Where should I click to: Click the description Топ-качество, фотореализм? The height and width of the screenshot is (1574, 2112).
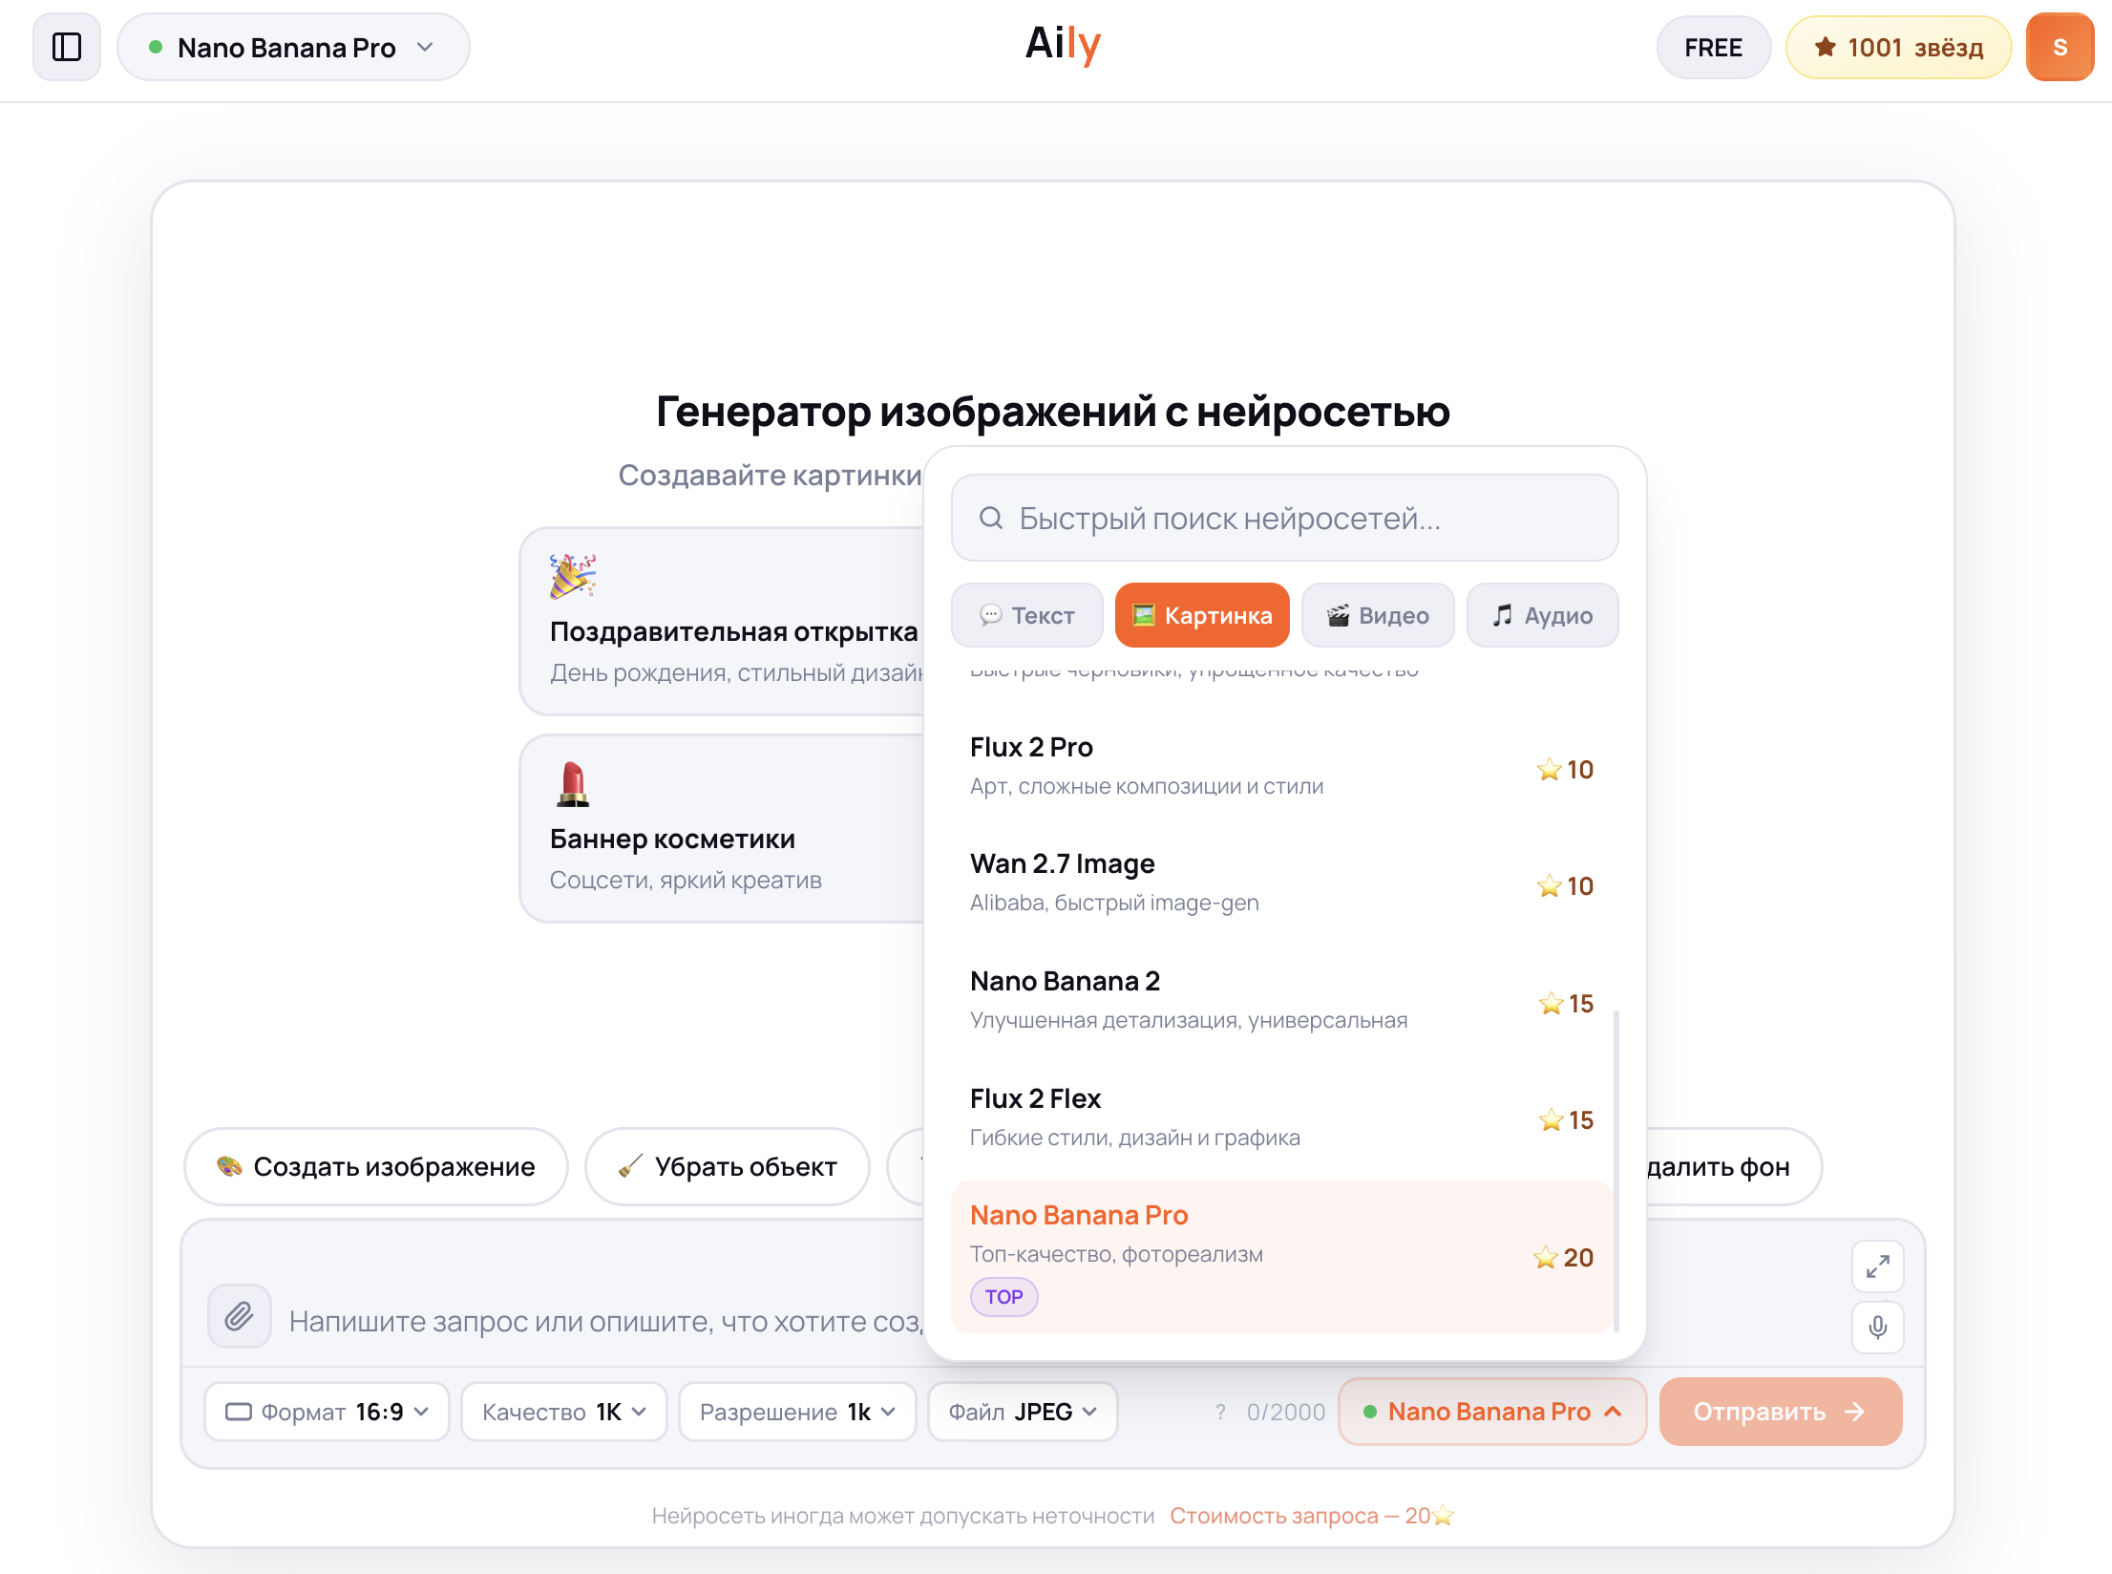(x=1116, y=1254)
